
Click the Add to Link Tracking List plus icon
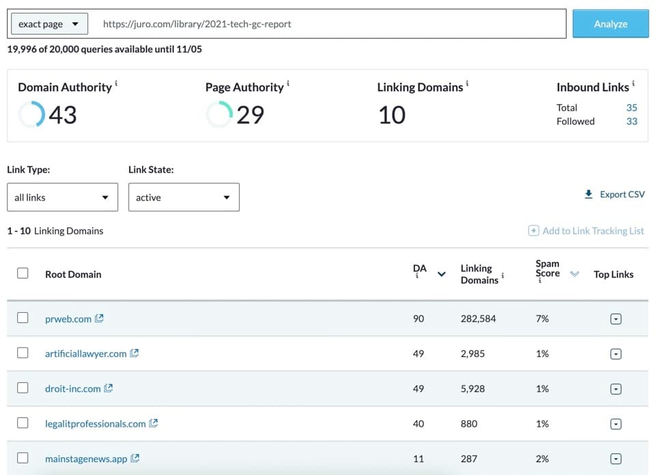coord(534,231)
